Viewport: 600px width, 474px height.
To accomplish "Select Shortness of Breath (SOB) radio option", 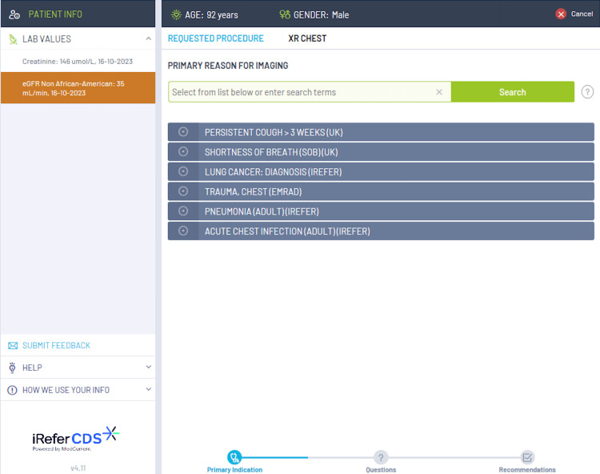I will click(x=183, y=151).
